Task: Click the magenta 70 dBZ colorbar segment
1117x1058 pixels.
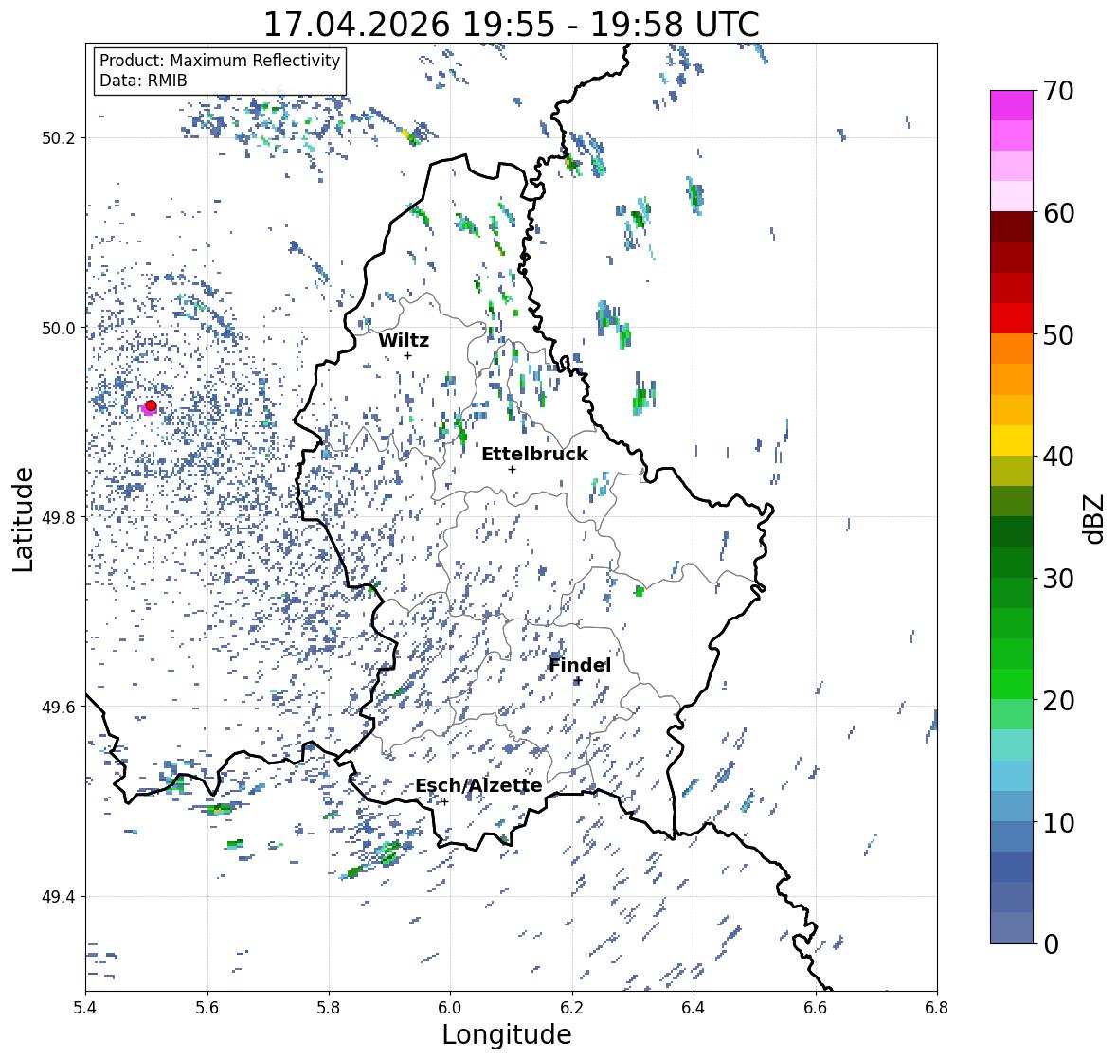Action: (1012, 105)
